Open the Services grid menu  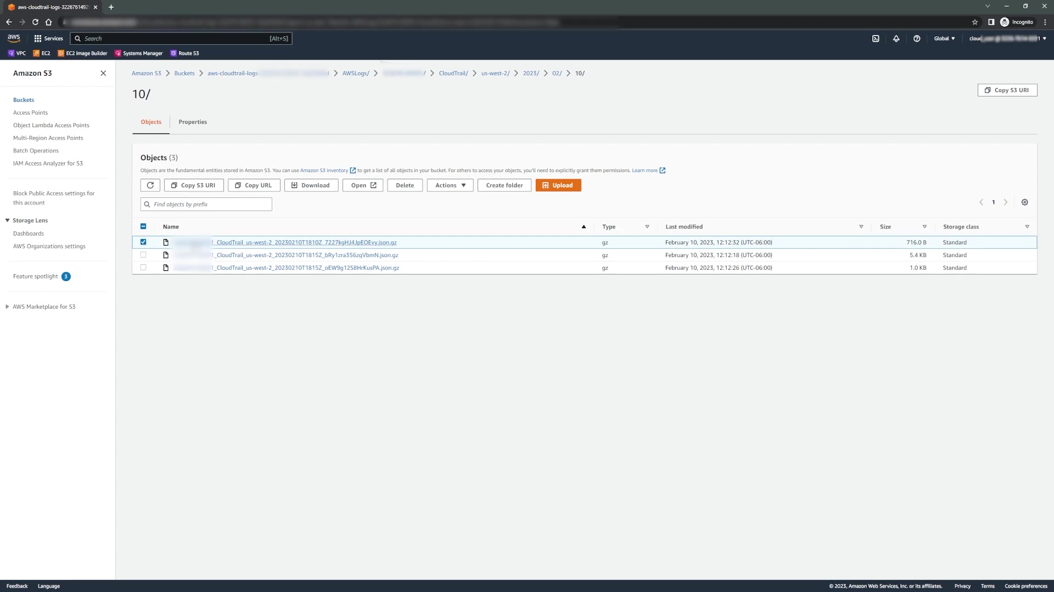48,38
